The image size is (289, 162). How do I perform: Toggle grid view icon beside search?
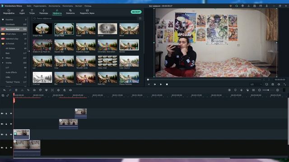140,18
